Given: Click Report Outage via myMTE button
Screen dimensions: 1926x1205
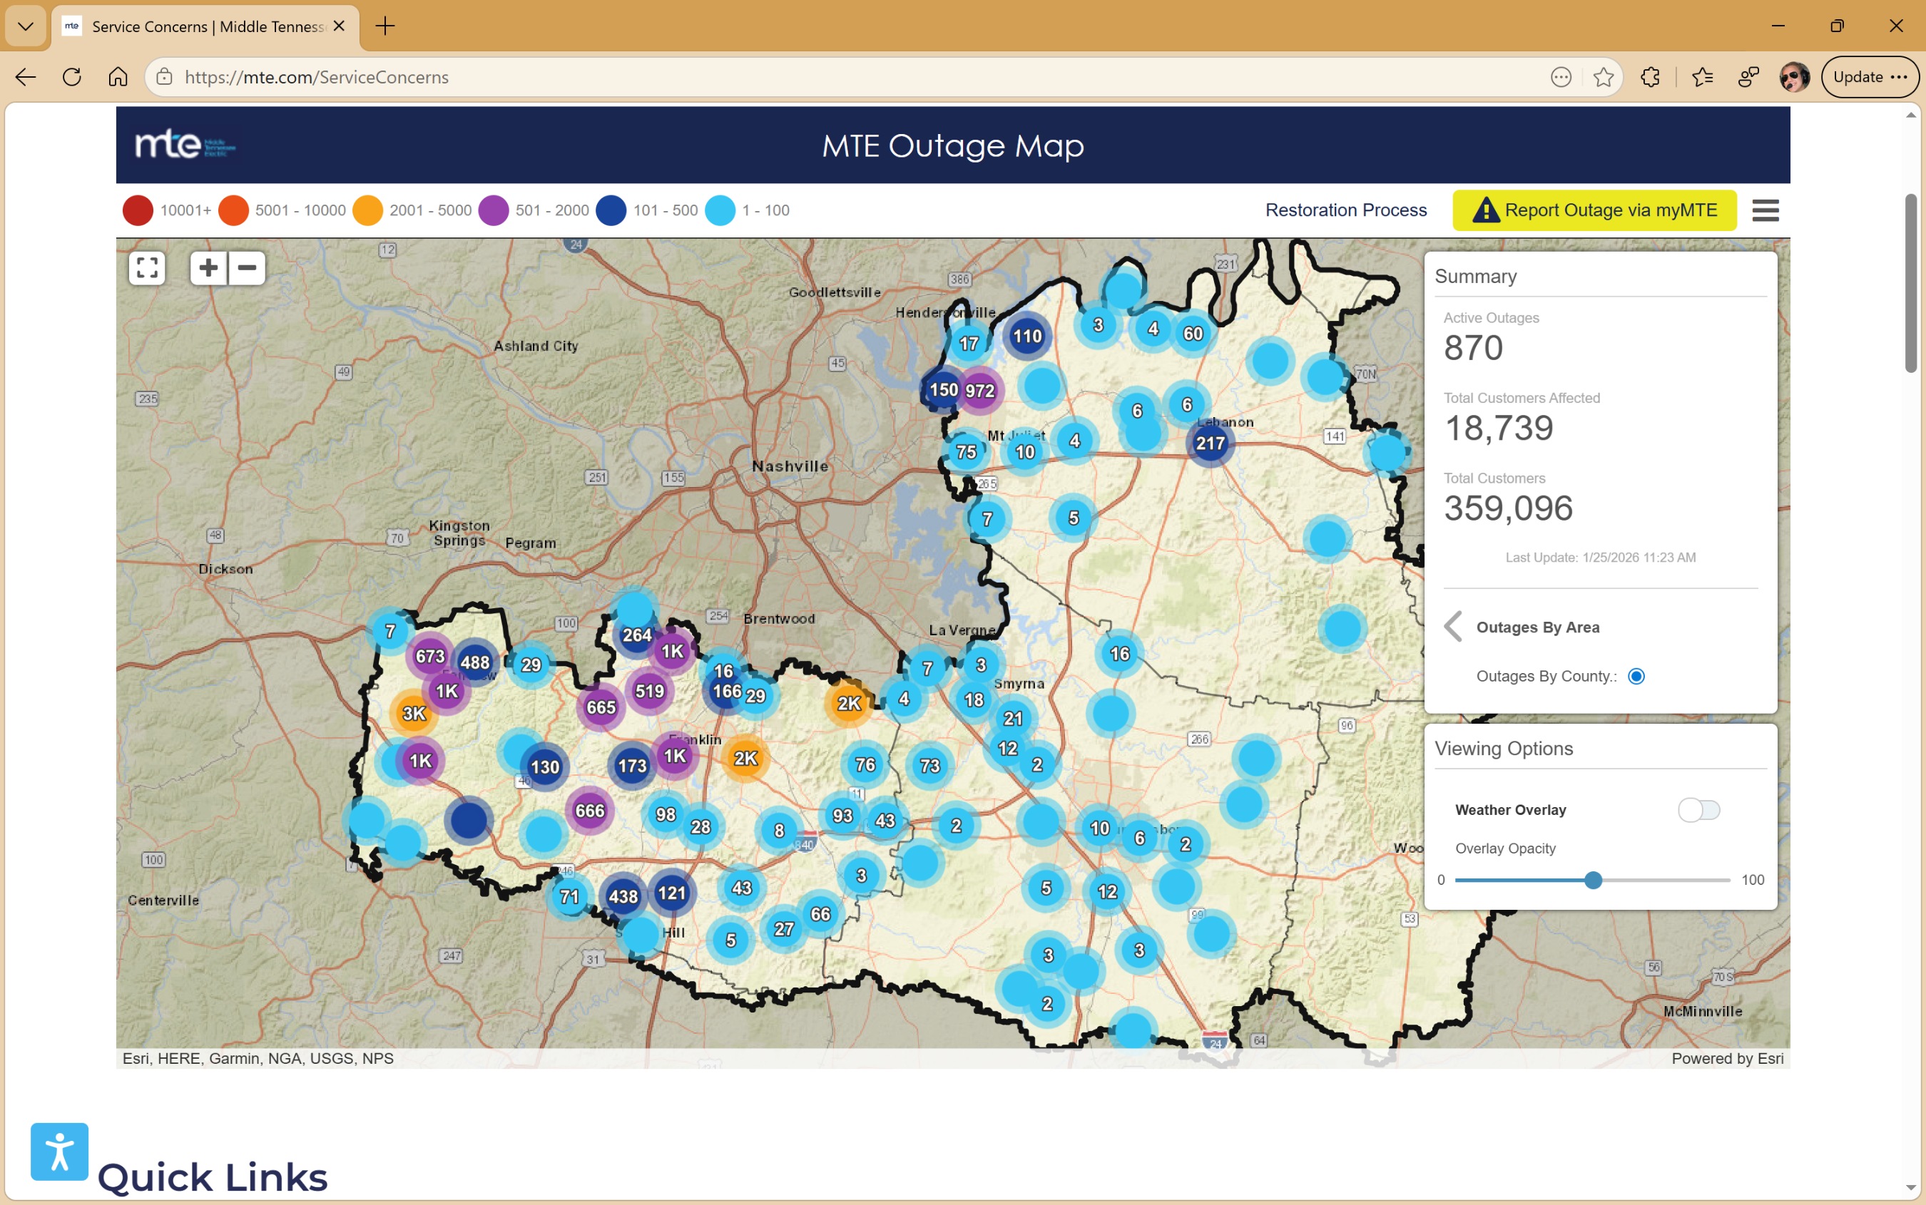Looking at the screenshot, I should coord(1594,210).
